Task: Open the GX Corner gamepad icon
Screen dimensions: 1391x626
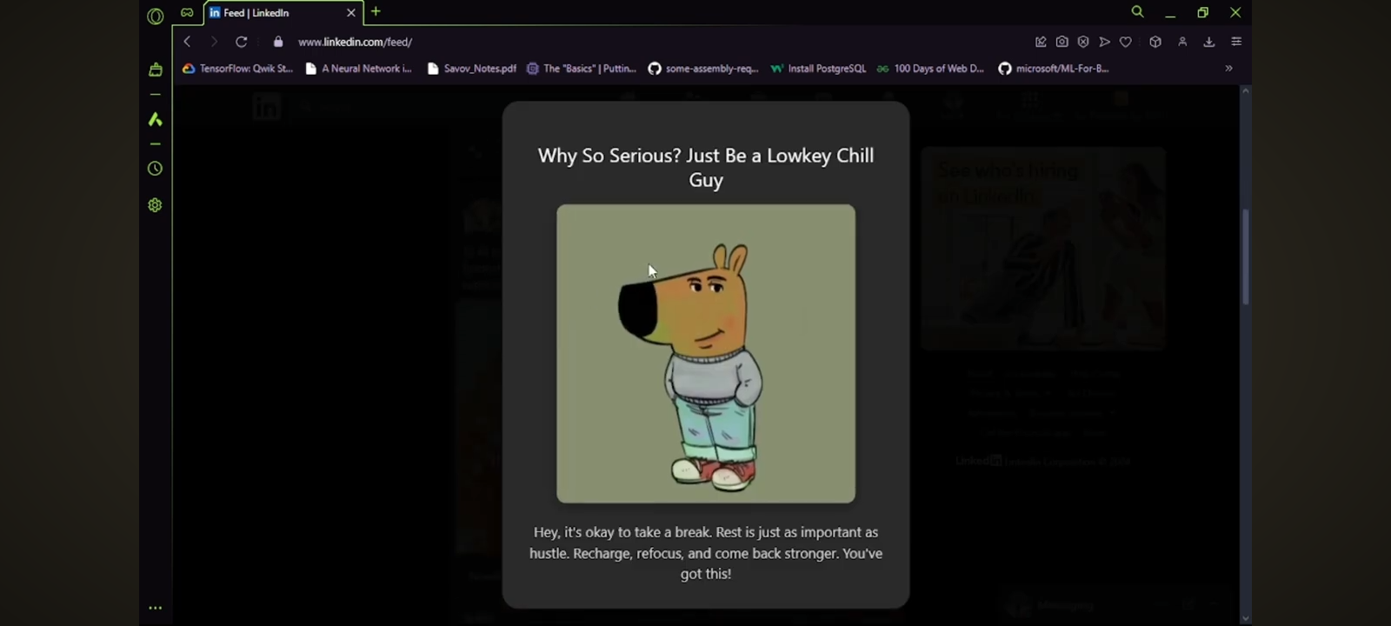Action: (x=187, y=12)
